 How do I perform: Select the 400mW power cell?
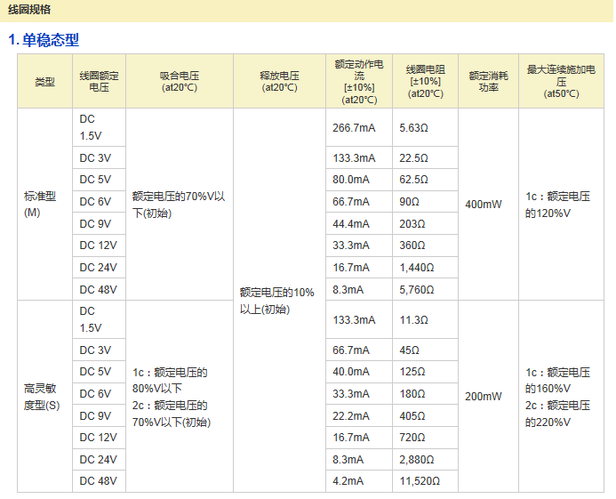(484, 205)
